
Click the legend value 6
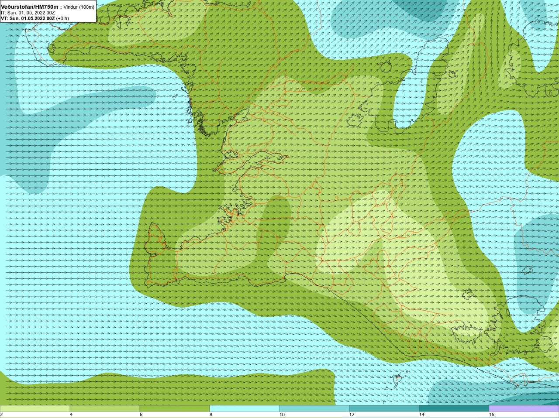[141, 415]
